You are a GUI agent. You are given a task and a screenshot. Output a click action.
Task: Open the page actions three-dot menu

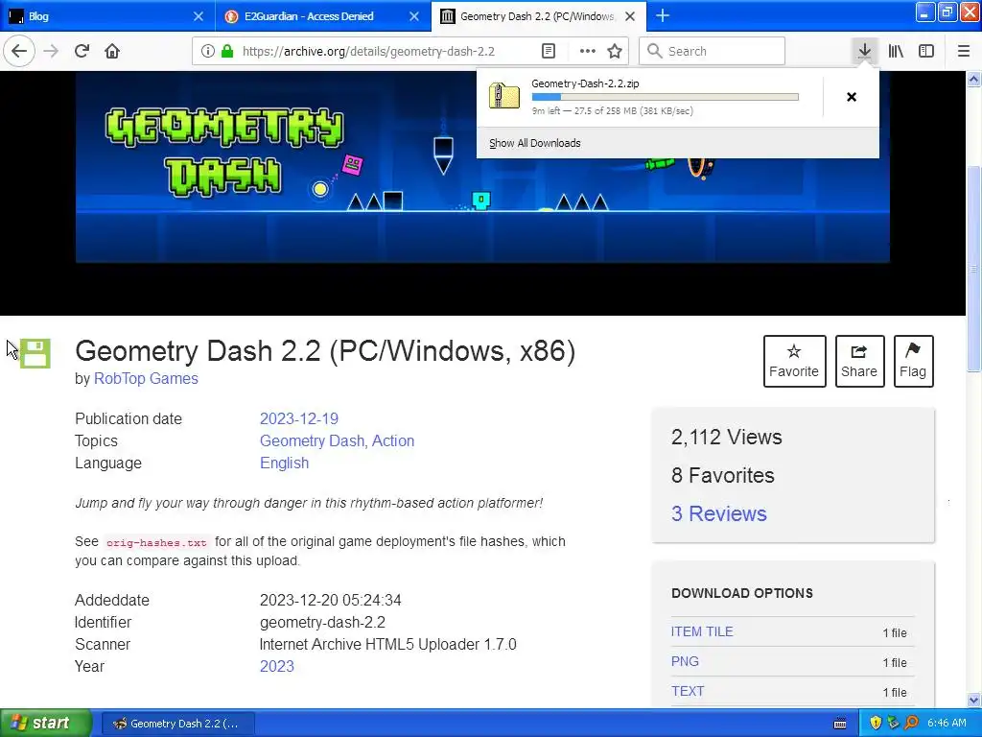tap(587, 51)
